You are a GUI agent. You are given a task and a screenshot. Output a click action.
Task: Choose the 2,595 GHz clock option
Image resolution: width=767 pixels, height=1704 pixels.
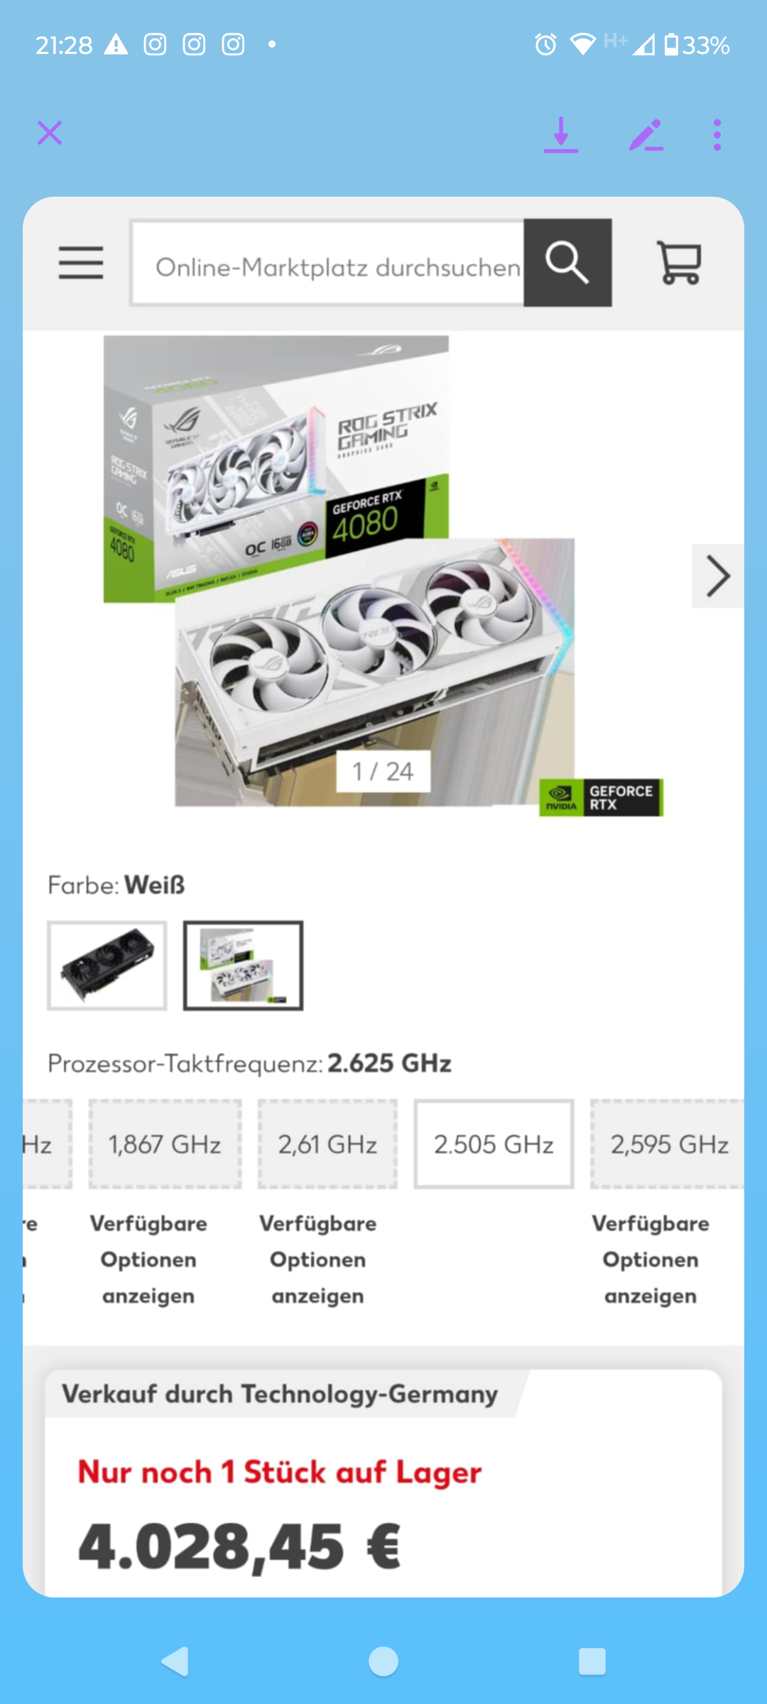click(668, 1144)
